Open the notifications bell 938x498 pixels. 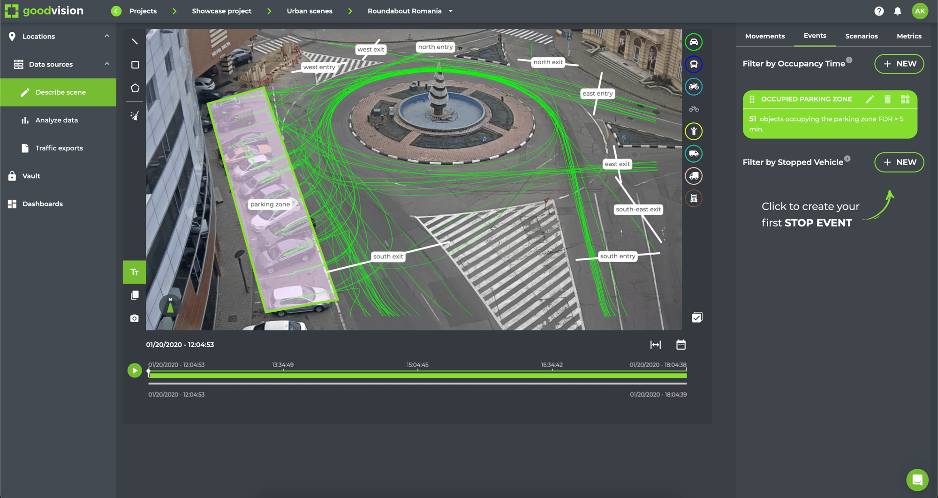click(x=897, y=11)
